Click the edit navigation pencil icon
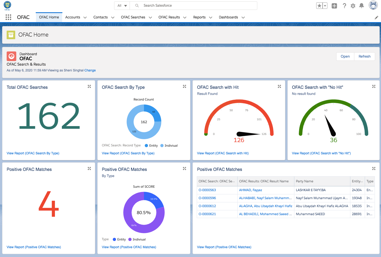381x257 pixels. [x=376, y=18]
